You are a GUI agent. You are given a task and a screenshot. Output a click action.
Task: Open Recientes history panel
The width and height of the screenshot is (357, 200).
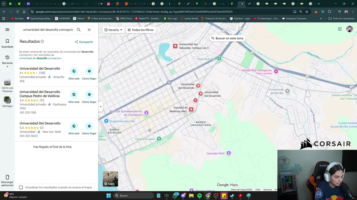pyautogui.click(x=7, y=61)
